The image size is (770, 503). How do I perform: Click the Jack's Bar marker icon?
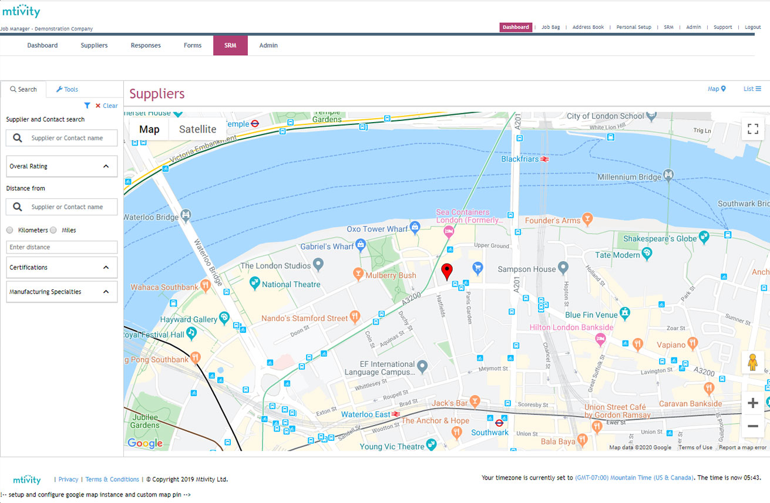pyautogui.click(x=475, y=401)
